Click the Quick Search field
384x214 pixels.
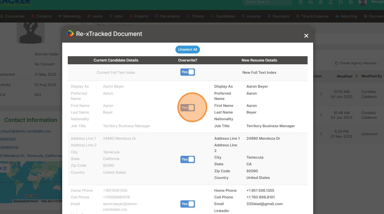click(267, 2)
